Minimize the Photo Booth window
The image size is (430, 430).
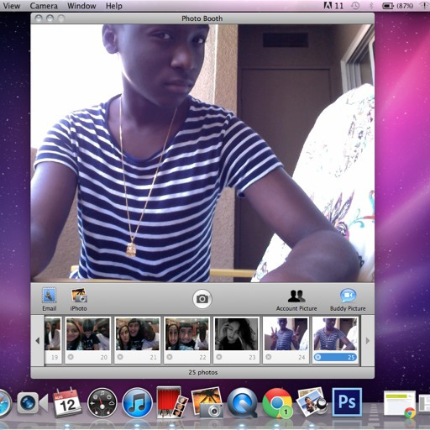click(x=50, y=18)
